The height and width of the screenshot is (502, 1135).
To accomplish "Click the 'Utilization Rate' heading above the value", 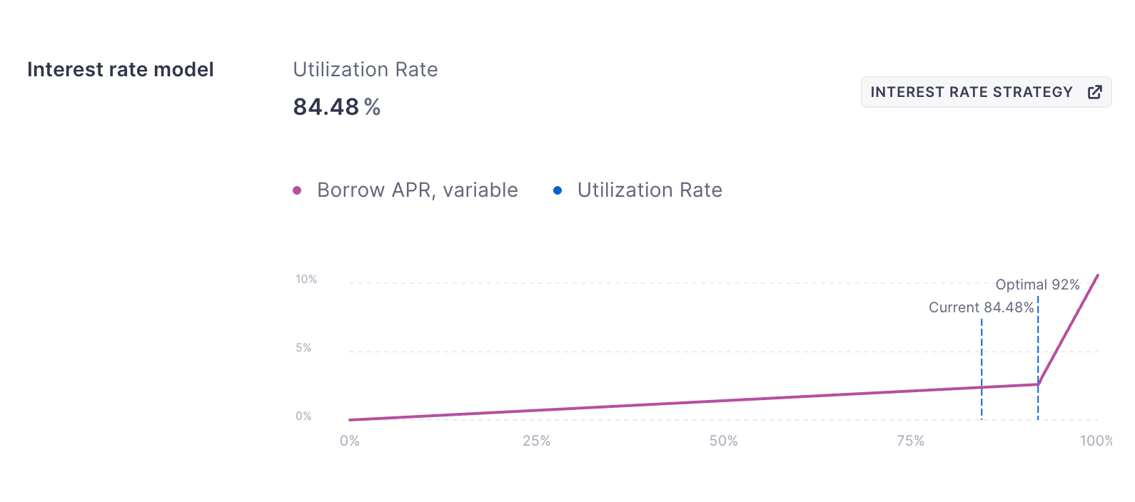I will pos(365,69).
